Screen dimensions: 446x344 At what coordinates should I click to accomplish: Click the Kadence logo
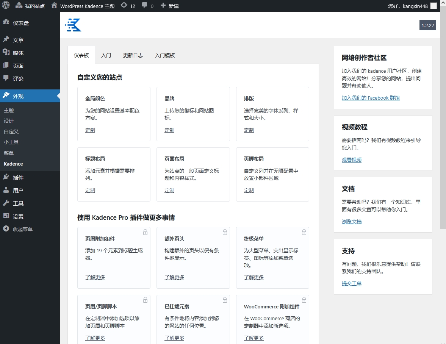point(73,25)
